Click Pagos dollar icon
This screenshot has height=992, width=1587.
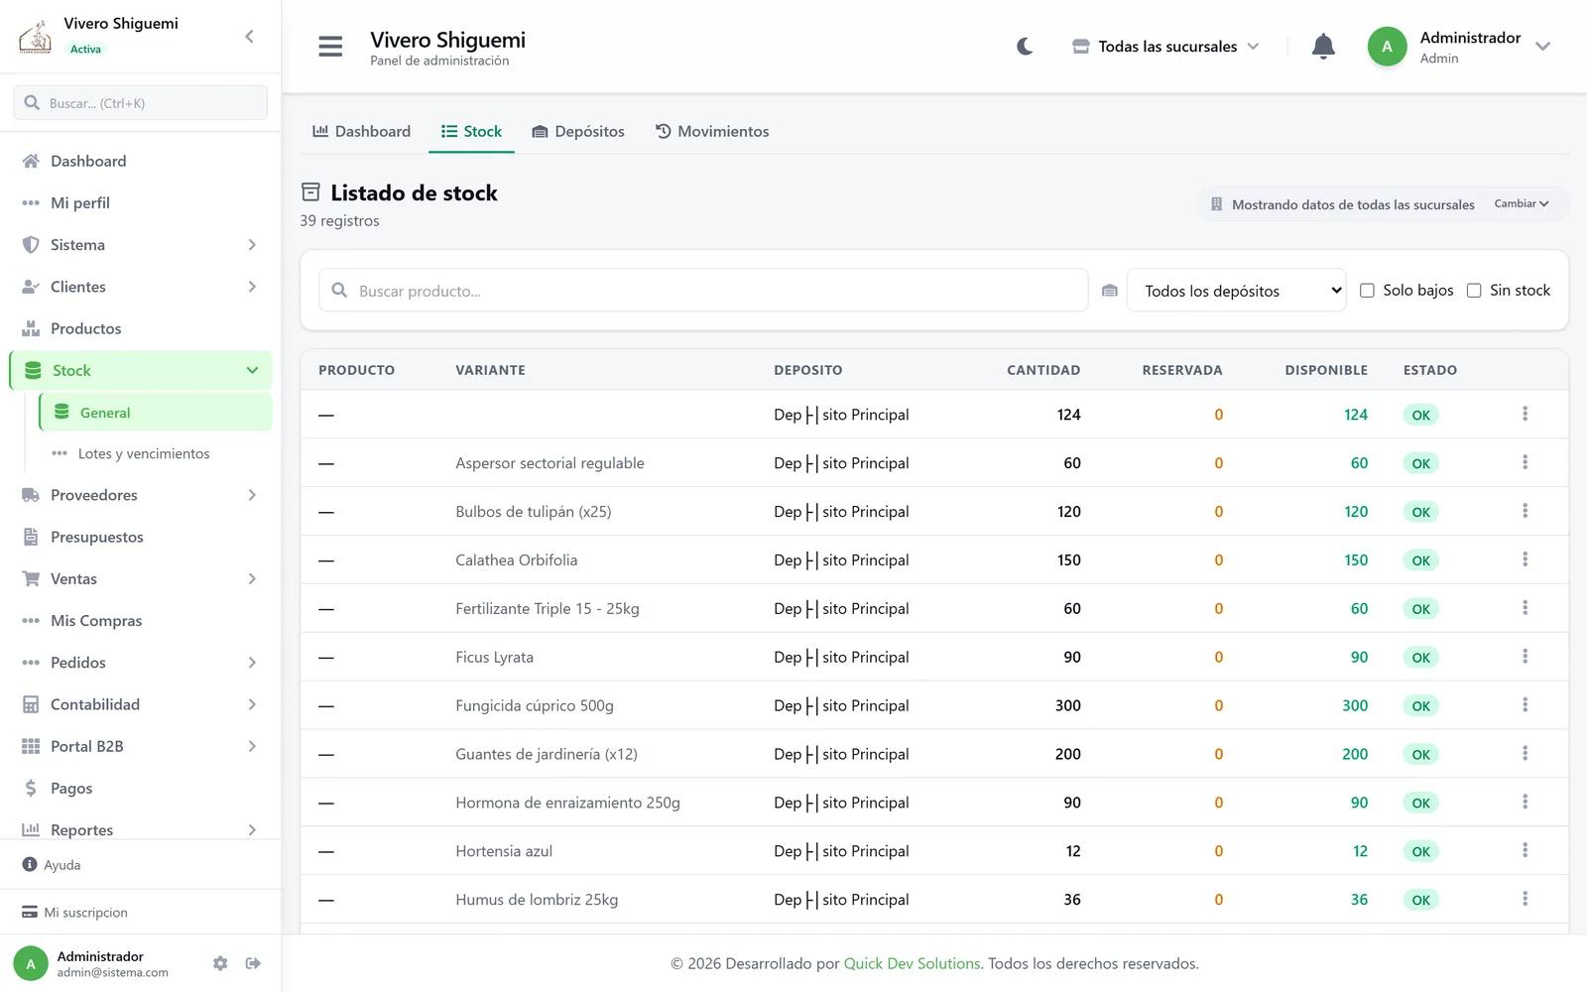(31, 789)
